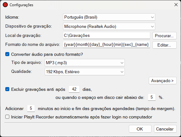Click the Local de gravação: label
This screenshot has height=137, width=181.
[23, 35]
